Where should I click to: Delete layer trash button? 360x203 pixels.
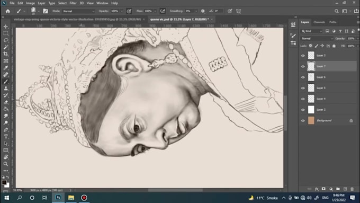click(352, 189)
